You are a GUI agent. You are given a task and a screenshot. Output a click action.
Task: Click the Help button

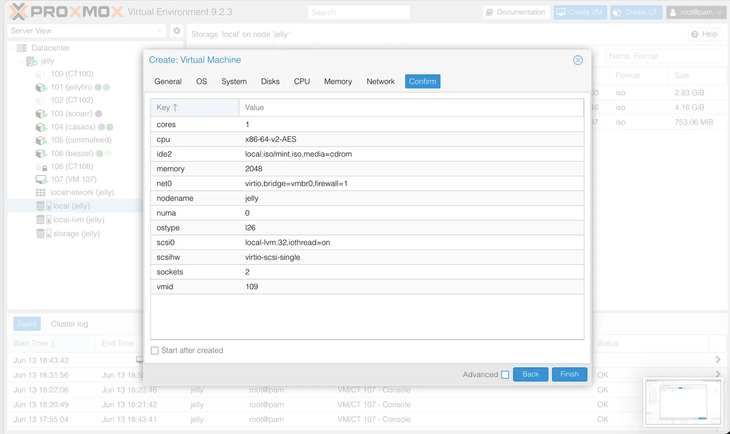[x=705, y=34]
